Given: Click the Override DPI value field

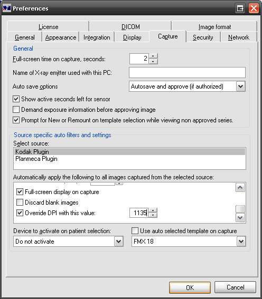Looking at the screenshot, I should pos(139,213).
